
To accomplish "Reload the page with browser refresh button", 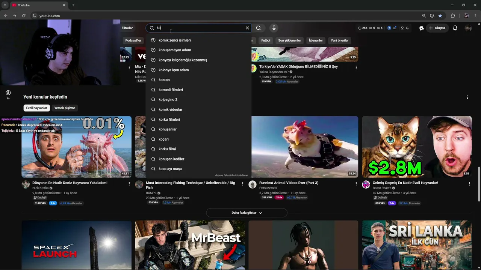I will pos(24,16).
